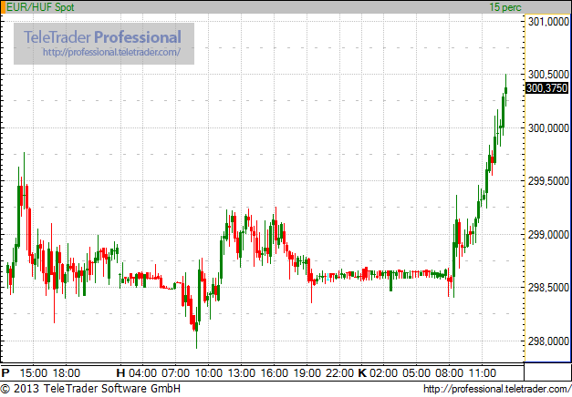
Task: Click the 22:00 time axis label
Action: [x=340, y=373]
